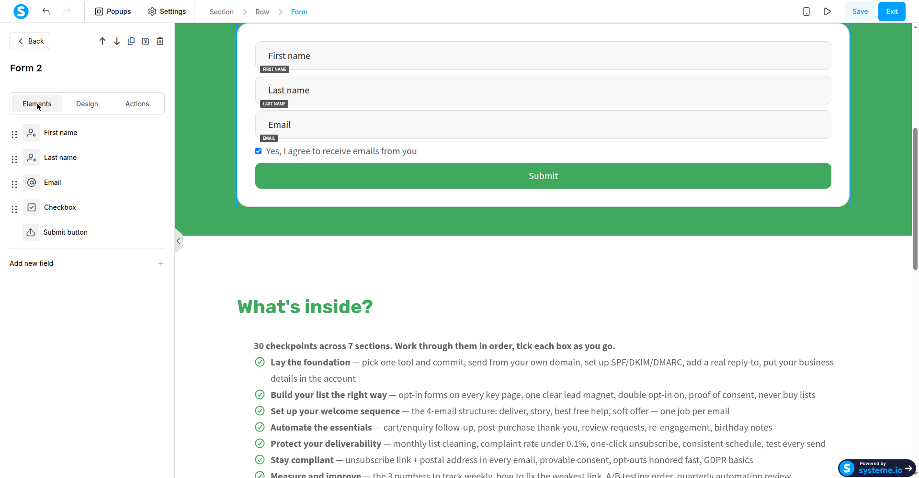This screenshot has width=919, height=478.
Task: Save Form 2 as a block
Action: (x=146, y=41)
